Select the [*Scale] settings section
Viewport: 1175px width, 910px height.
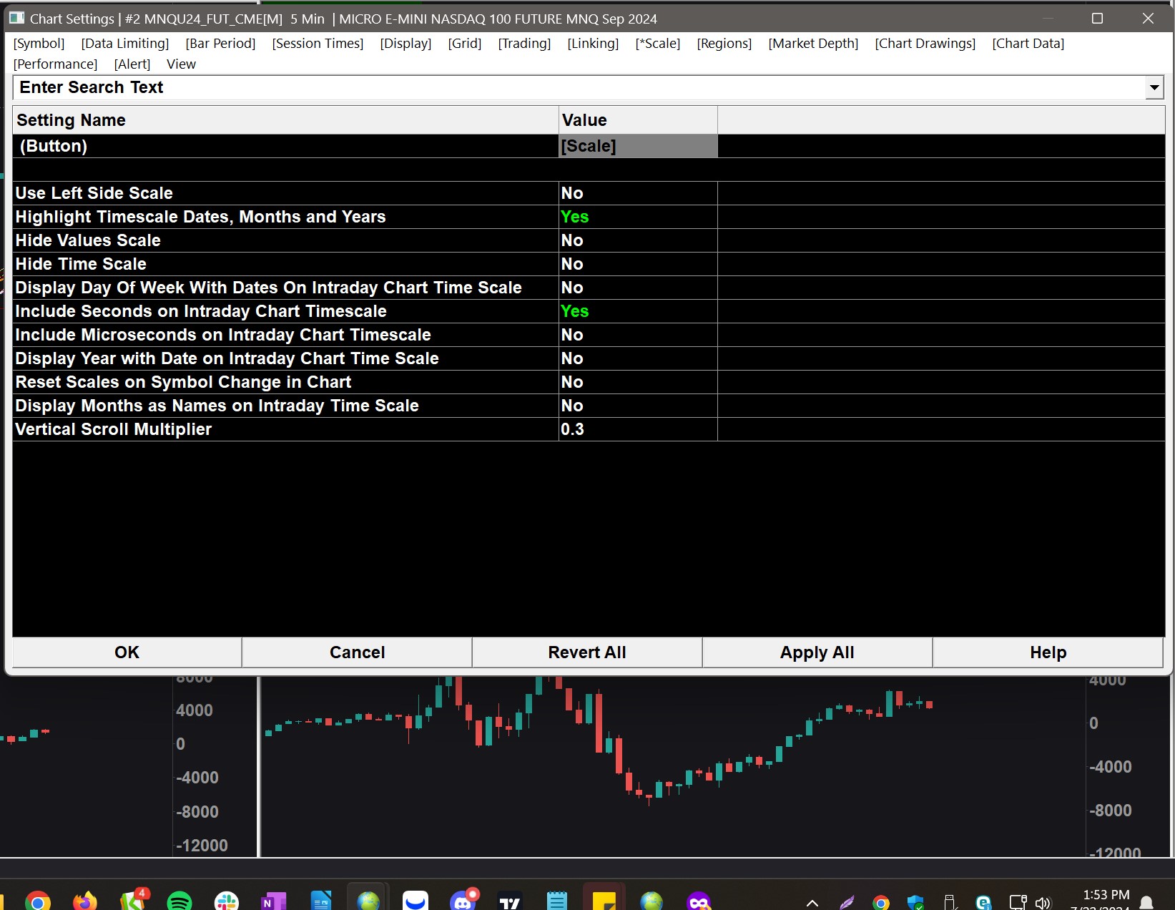[658, 44]
